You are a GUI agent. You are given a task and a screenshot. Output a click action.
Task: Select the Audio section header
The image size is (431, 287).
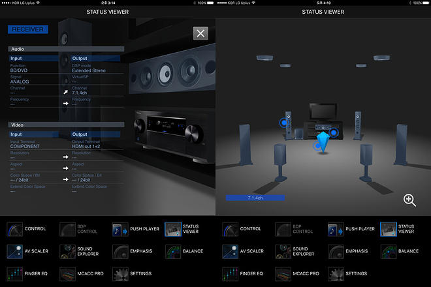[66, 49]
